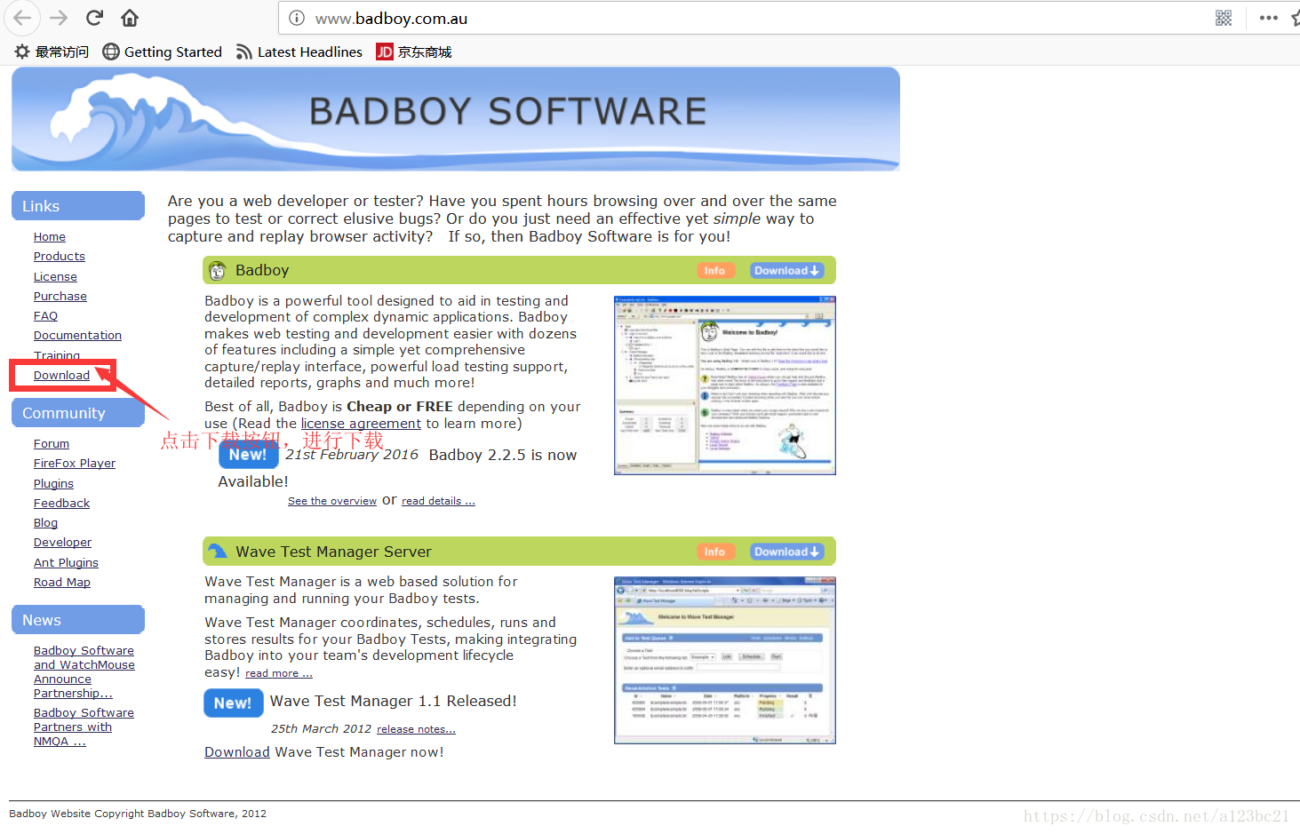Open the Ant Plugins link
The width and height of the screenshot is (1300, 834).
pos(66,563)
